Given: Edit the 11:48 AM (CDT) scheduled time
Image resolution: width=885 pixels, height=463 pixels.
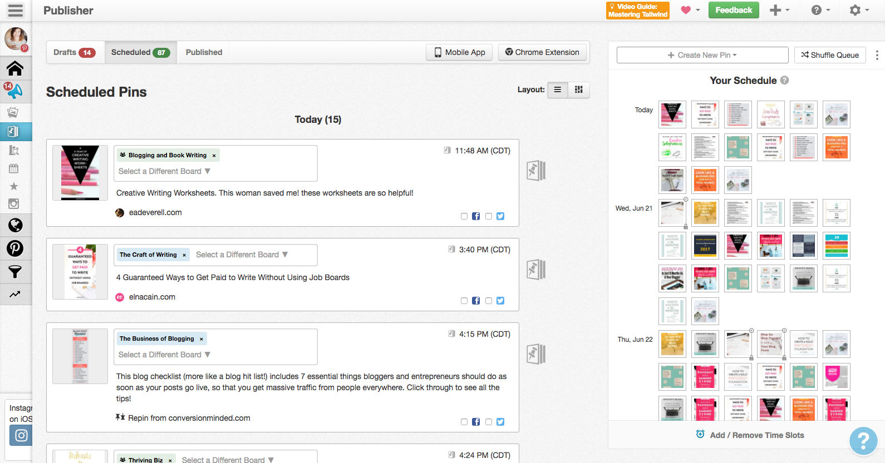Looking at the screenshot, I should click(483, 151).
